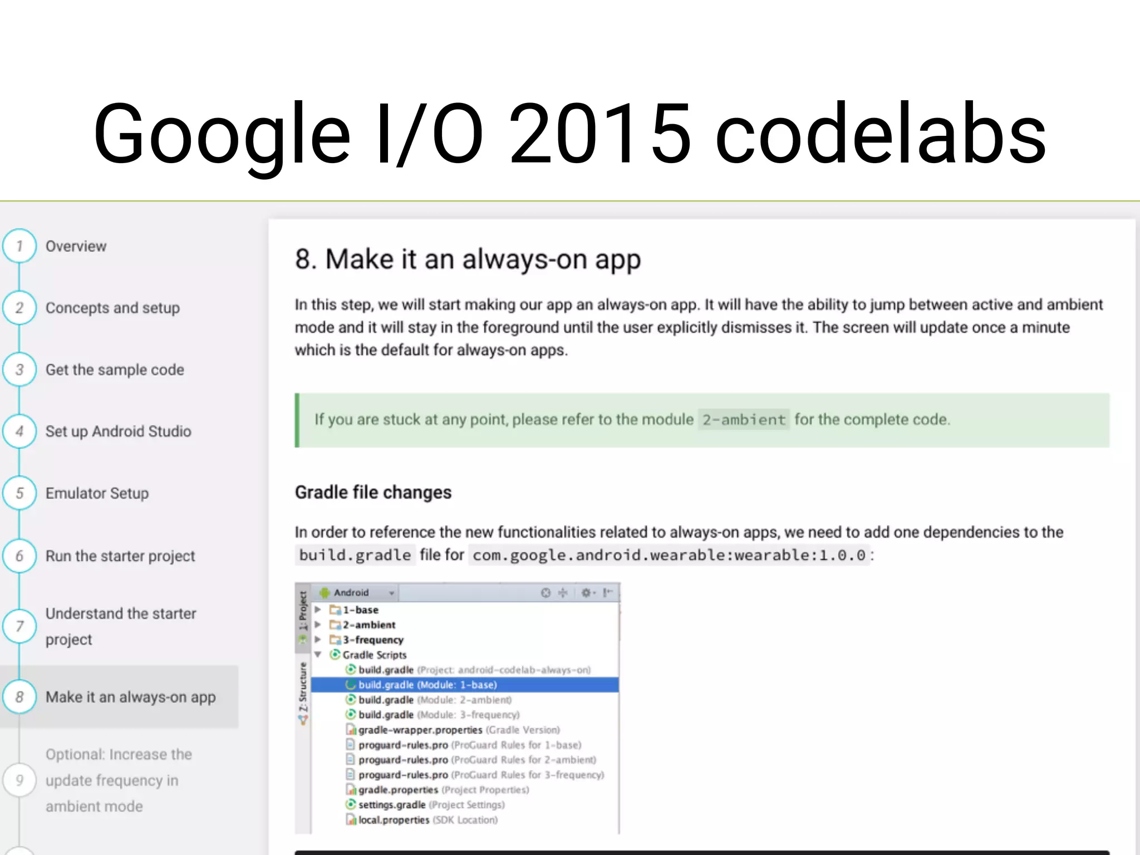1140x855 pixels.
Task: Select gradle-wrapper.properties file
Action: tap(453, 730)
